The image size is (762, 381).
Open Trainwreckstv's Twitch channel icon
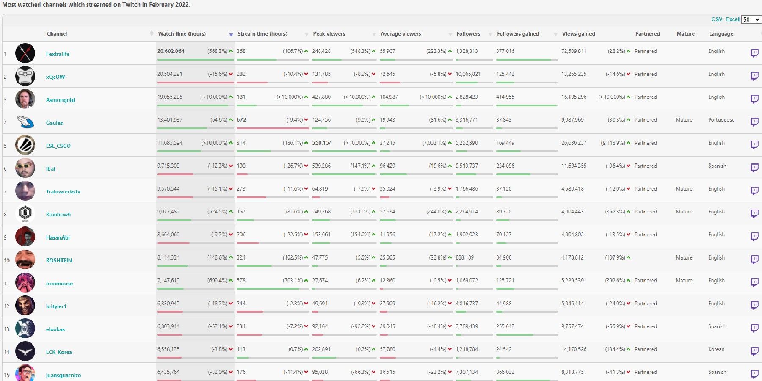[x=754, y=190]
